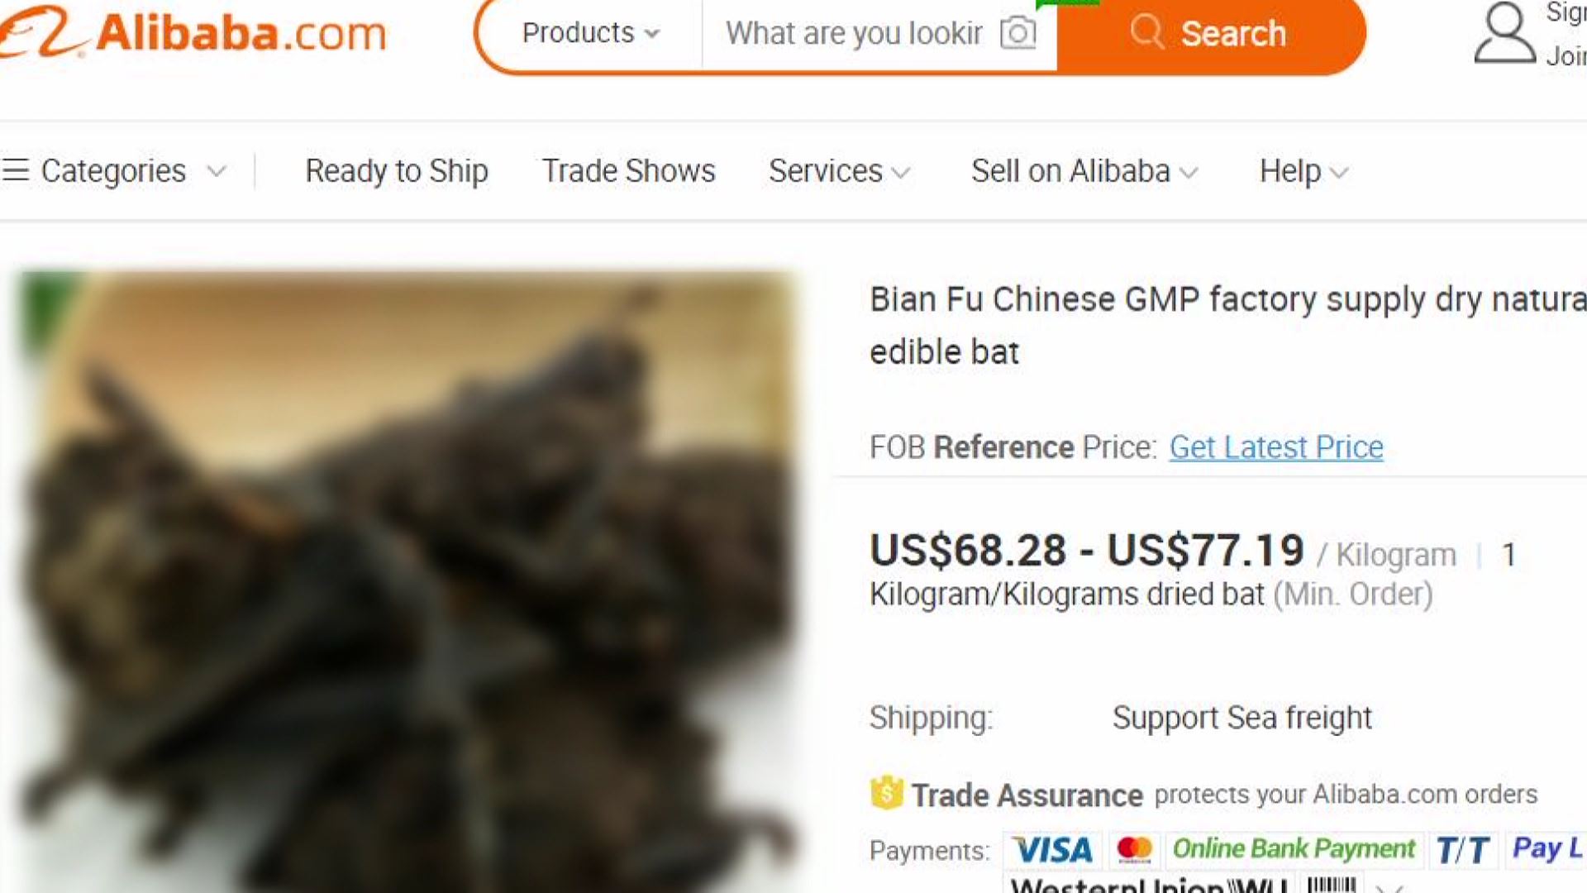Click the Pay Later payment option
Viewport: 1587px width, 893px height.
[x=1546, y=849]
